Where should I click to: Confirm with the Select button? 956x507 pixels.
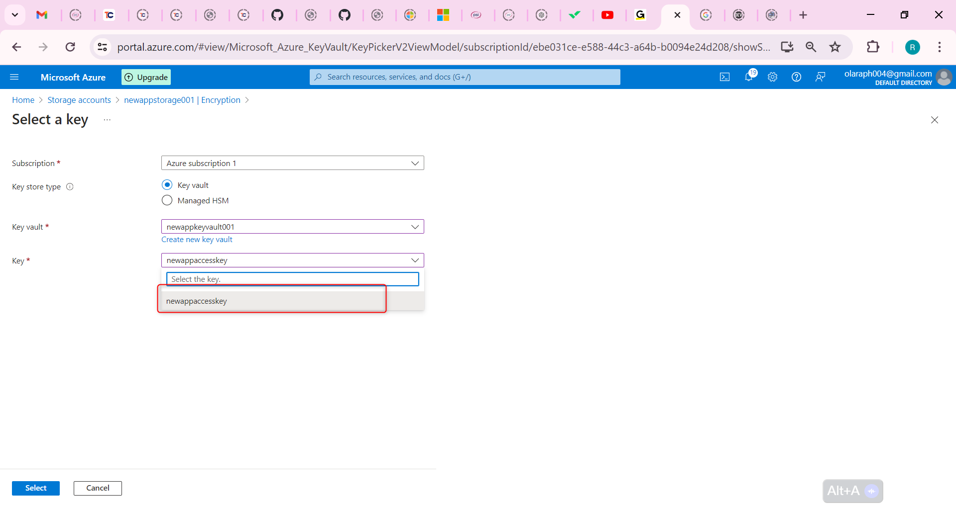(36, 488)
